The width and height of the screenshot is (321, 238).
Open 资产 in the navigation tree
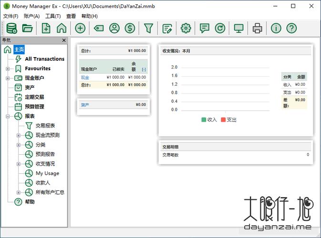tap(30, 88)
